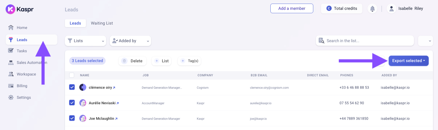Click the Billing card icon
The width and height of the screenshot is (438, 130).
(11, 86)
